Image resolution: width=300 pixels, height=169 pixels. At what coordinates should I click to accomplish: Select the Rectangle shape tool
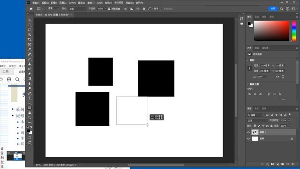click(29, 108)
